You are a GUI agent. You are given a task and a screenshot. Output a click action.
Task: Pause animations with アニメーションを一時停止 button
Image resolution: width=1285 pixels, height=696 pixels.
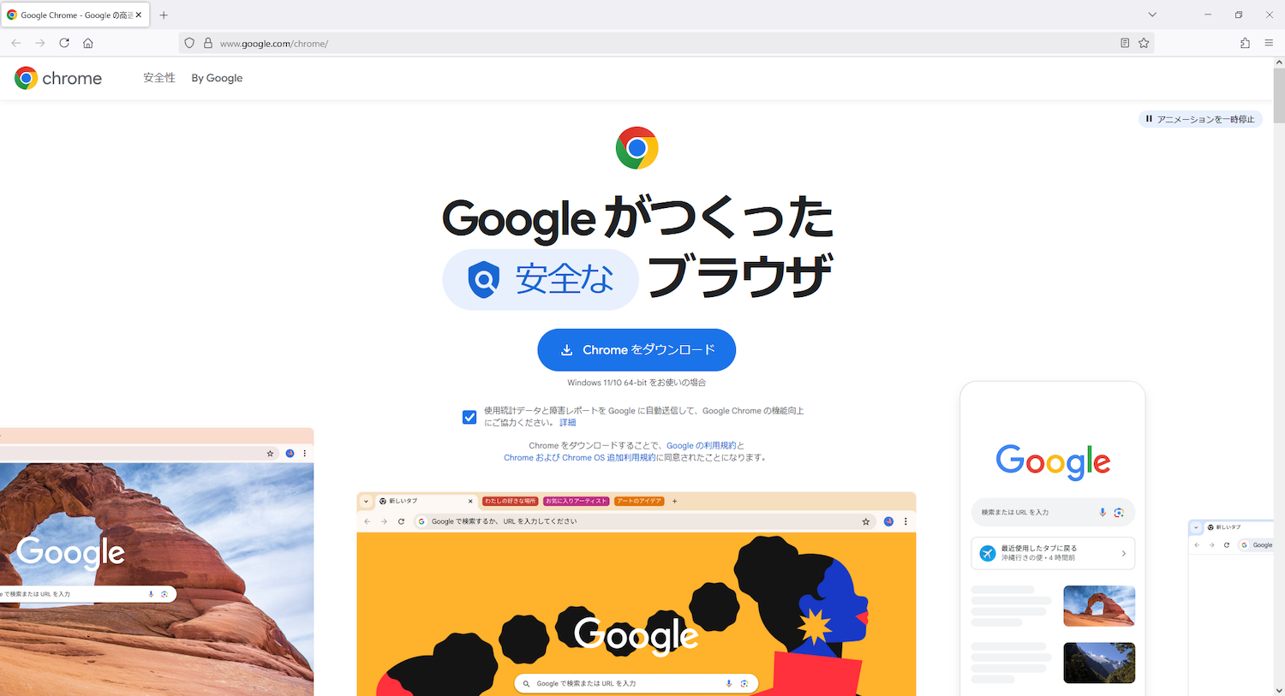tap(1200, 119)
